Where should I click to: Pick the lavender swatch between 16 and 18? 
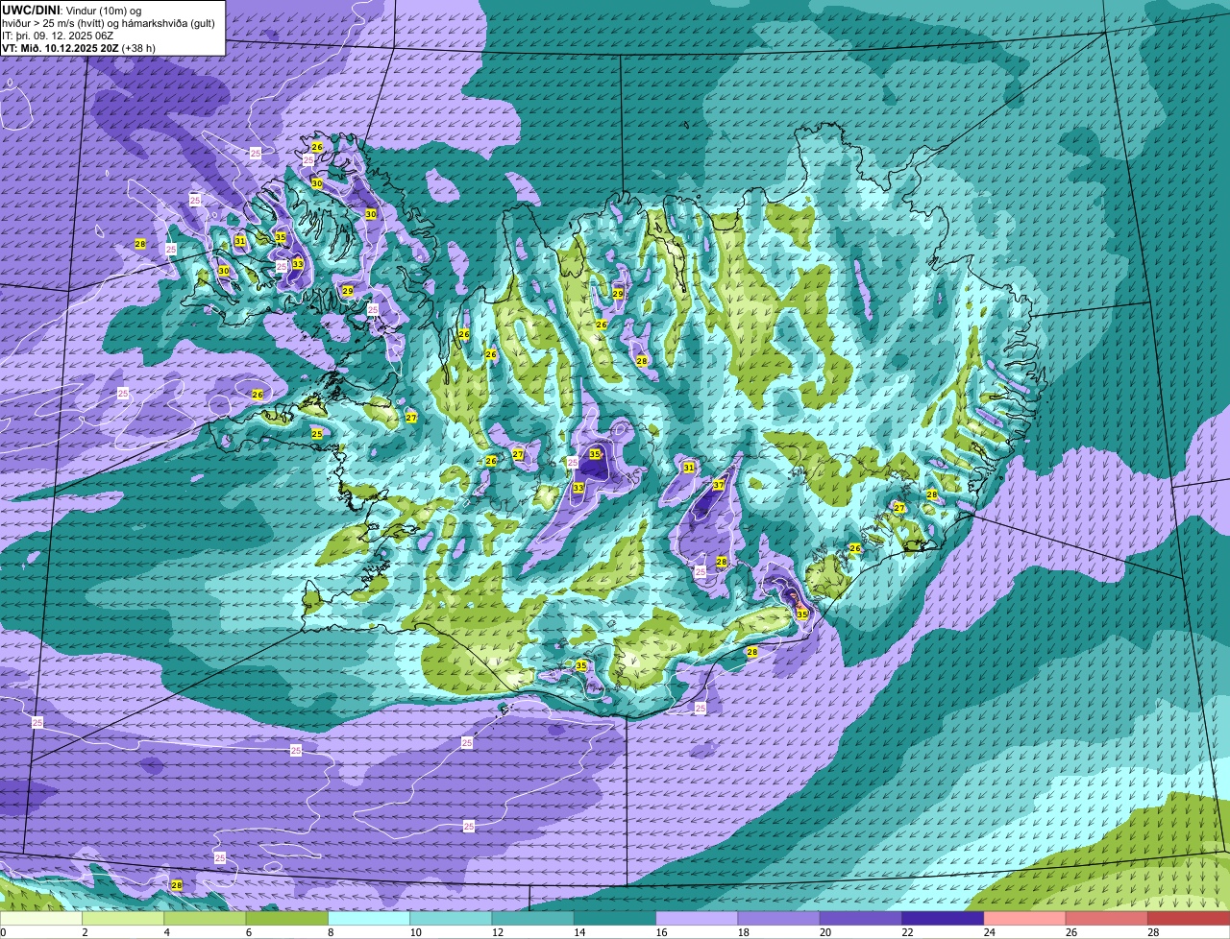pos(697,919)
